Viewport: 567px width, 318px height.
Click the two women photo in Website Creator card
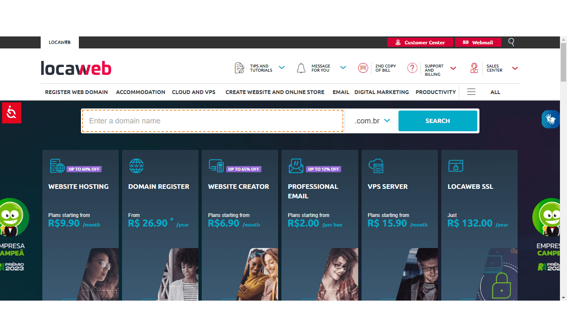click(257, 274)
